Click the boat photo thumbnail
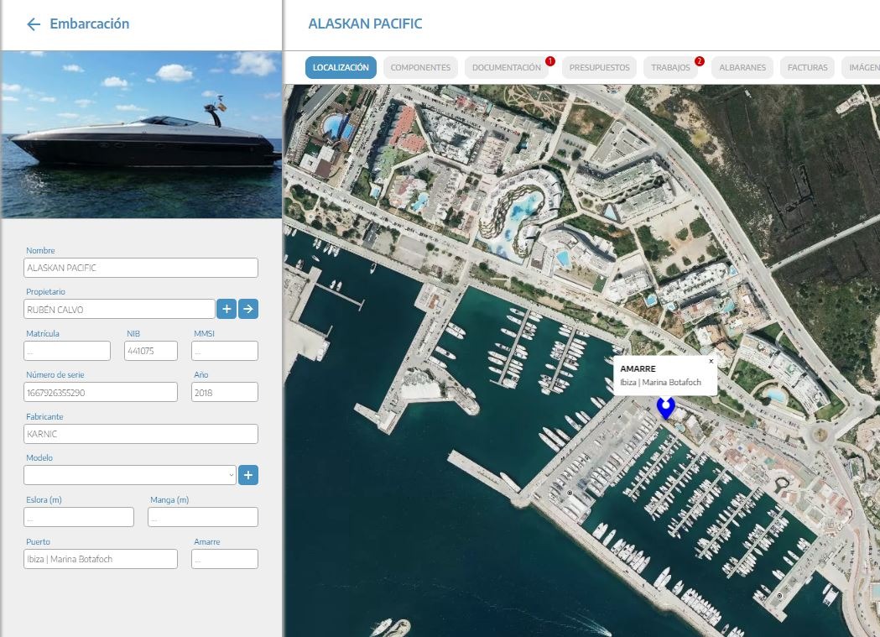 [x=141, y=134]
